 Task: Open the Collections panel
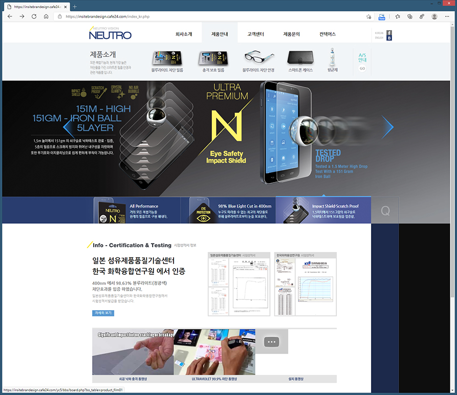point(410,16)
